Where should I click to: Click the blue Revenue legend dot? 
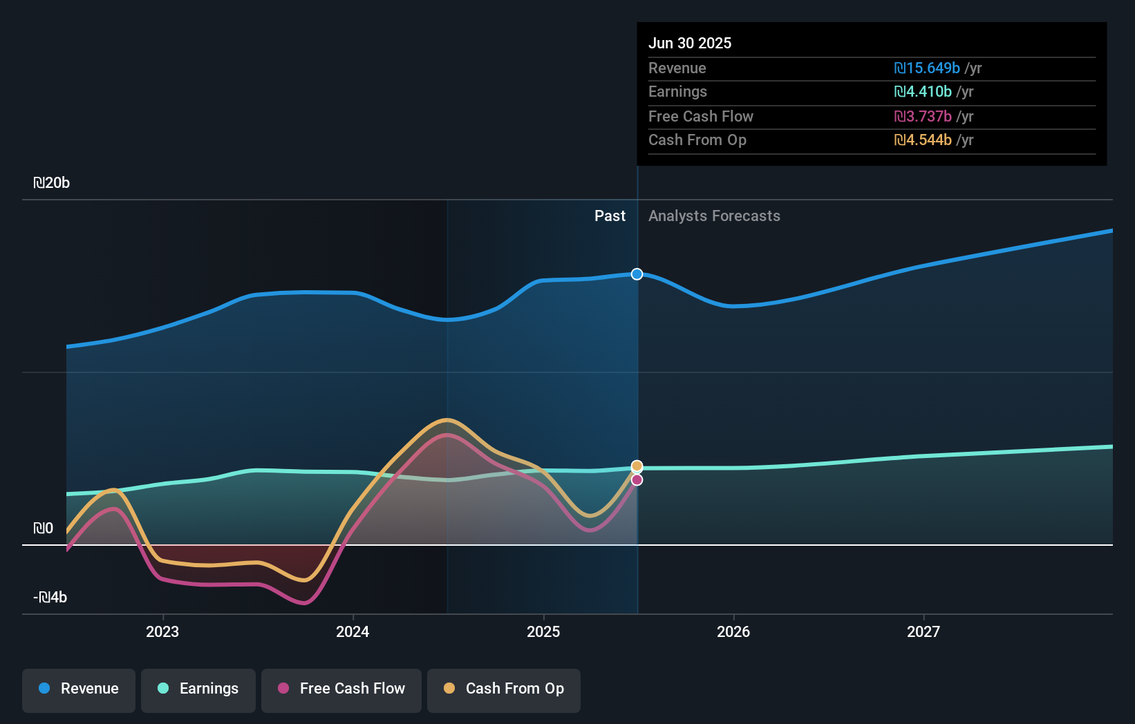(x=44, y=689)
